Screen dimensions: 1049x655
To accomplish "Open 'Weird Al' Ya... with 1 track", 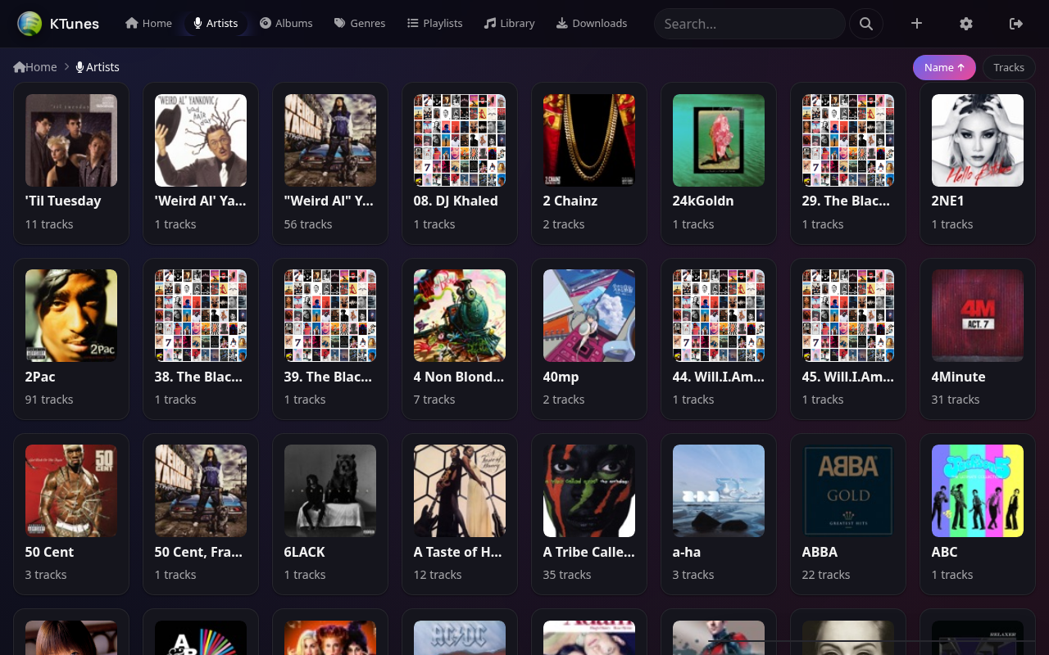I will coord(201,163).
